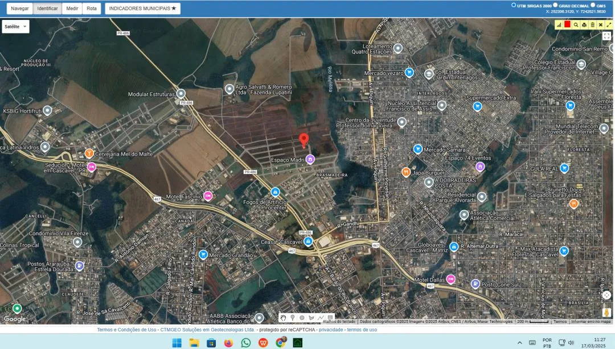Open Firefox from the taskbar
Image resolution: width=615 pixels, height=349 pixels.
click(229, 343)
